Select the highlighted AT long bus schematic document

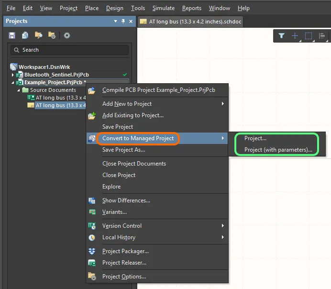61,105
